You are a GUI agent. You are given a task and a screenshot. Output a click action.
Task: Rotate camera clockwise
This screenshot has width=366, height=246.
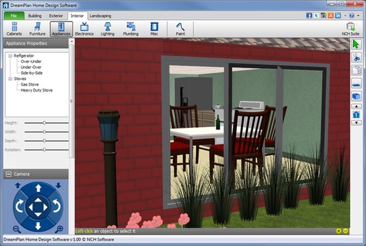(57, 206)
